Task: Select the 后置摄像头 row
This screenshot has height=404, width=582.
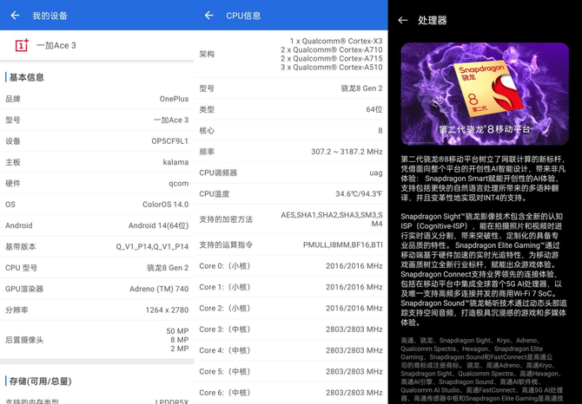Action: (x=97, y=340)
